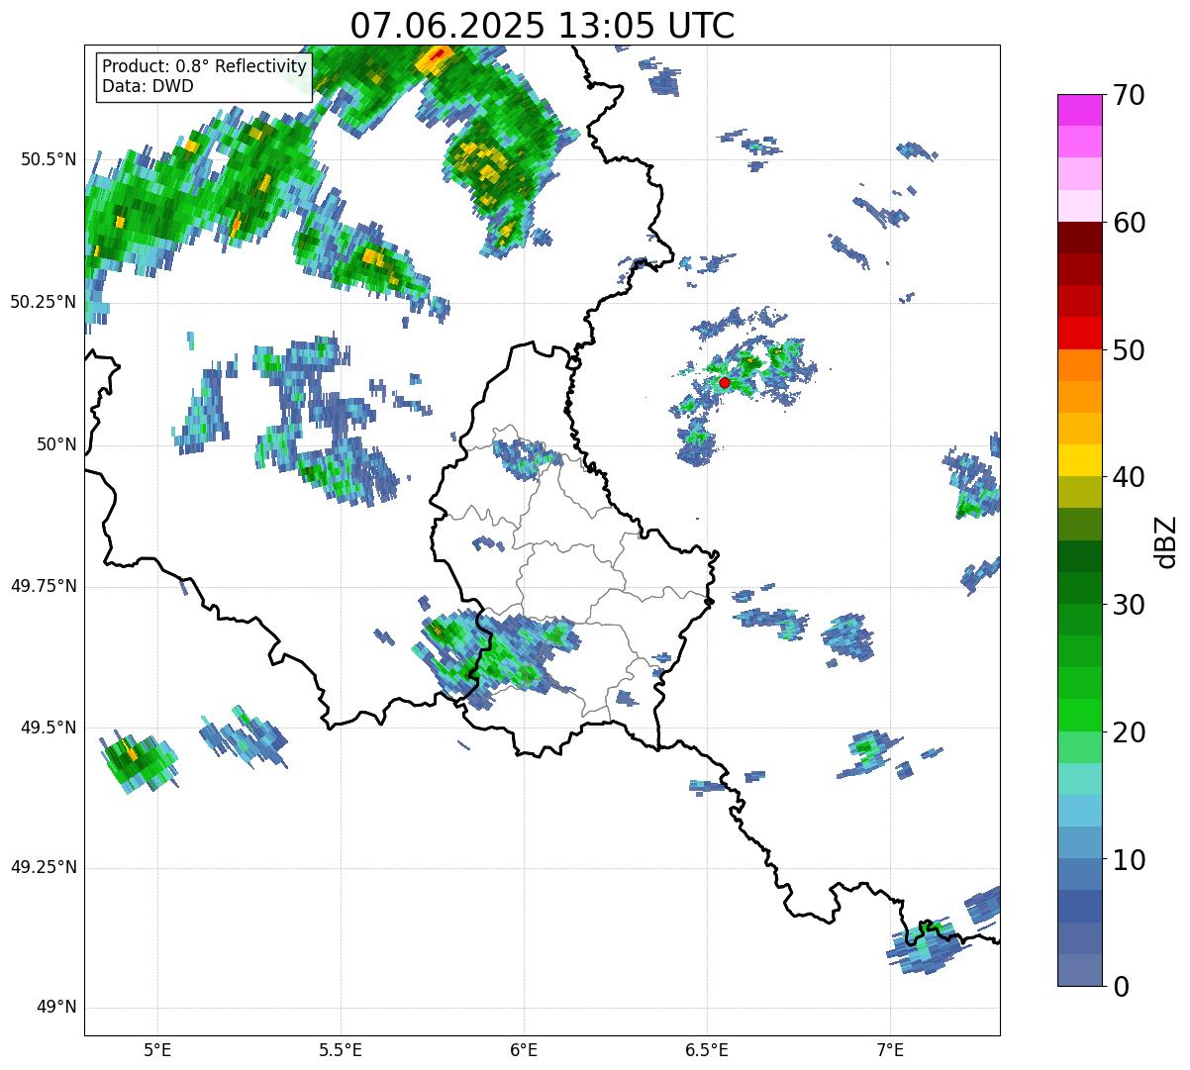Screen dimensions: 1190x1070
Task: Click the red station marker dot
Action: click(725, 382)
